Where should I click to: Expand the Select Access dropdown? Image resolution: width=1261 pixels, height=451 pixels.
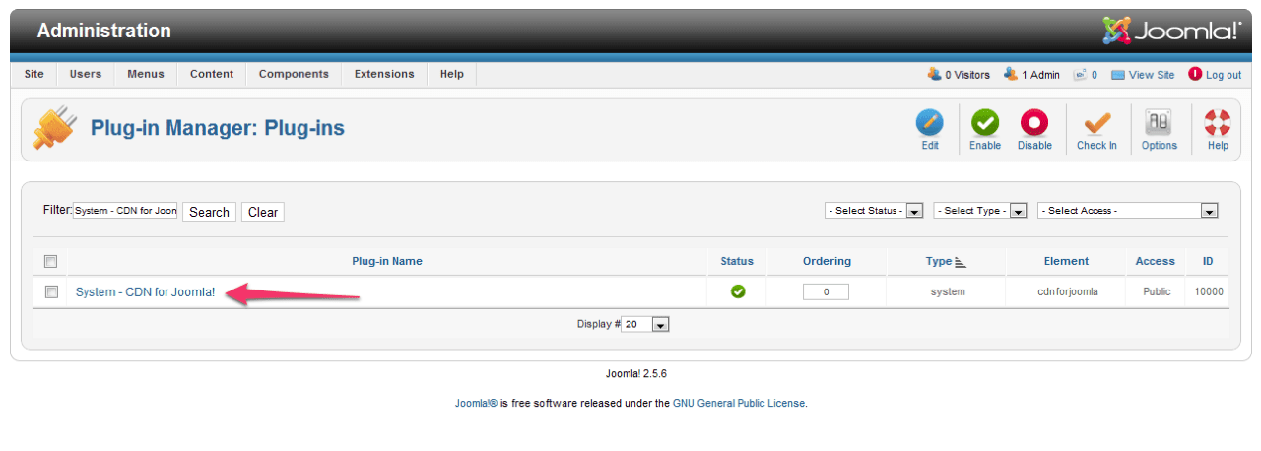coord(1128,211)
